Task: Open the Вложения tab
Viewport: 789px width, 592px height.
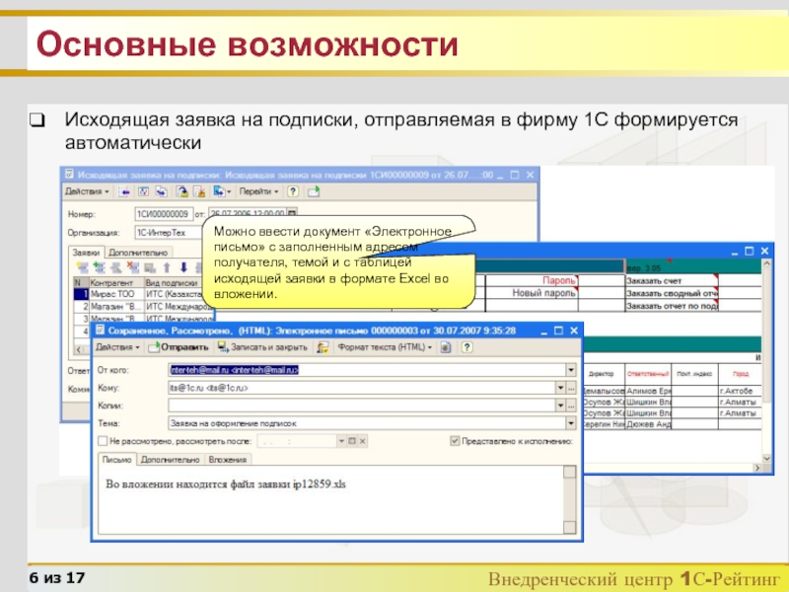Action: point(228,460)
